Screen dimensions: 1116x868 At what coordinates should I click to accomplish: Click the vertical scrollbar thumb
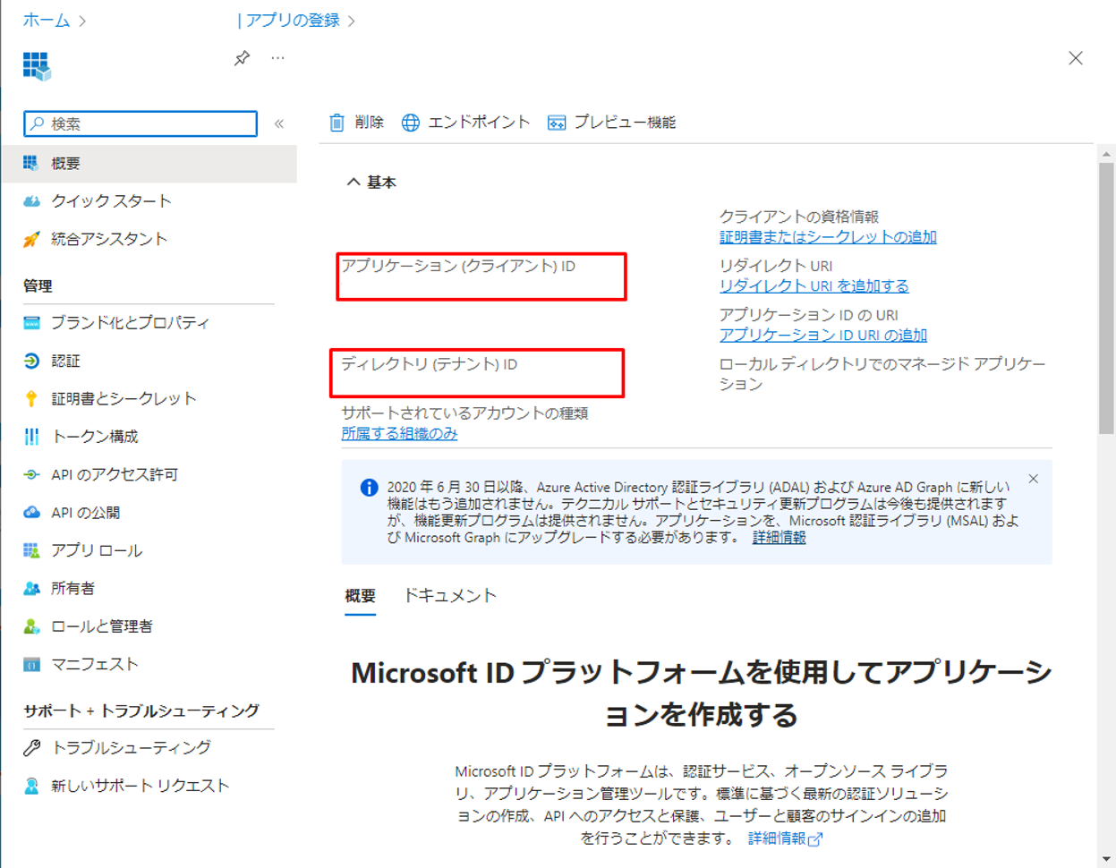pyautogui.click(x=1106, y=298)
